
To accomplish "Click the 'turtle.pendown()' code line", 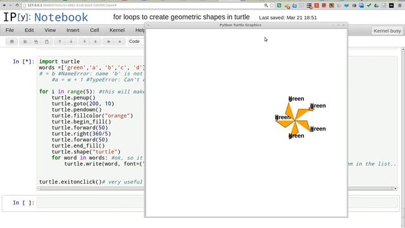I will coord(77,110).
